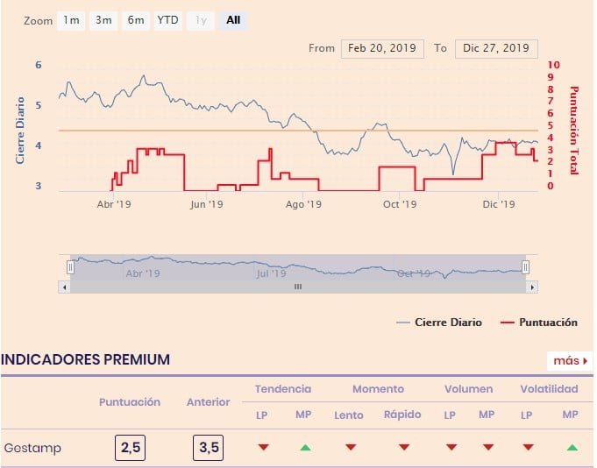
Task: Click the Momento Rápido red down arrow
Action: (x=404, y=448)
